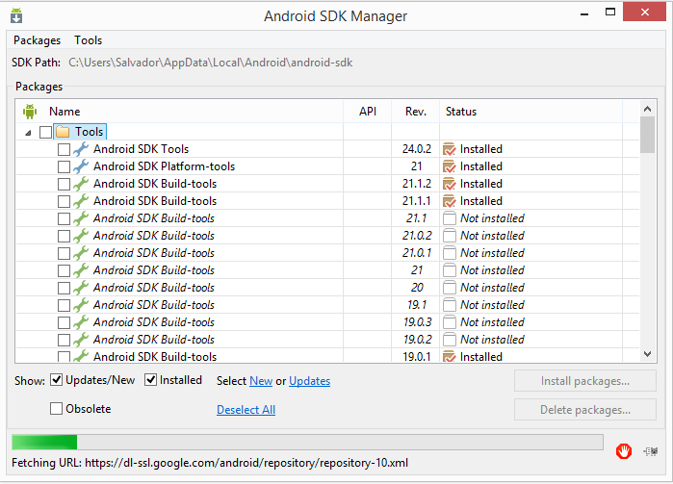Image resolution: width=673 pixels, height=484 pixels.
Task: Click the Install packages button
Action: pyautogui.click(x=585, y=381)
